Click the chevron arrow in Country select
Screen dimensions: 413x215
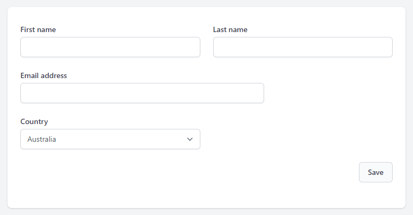[190, 139]
